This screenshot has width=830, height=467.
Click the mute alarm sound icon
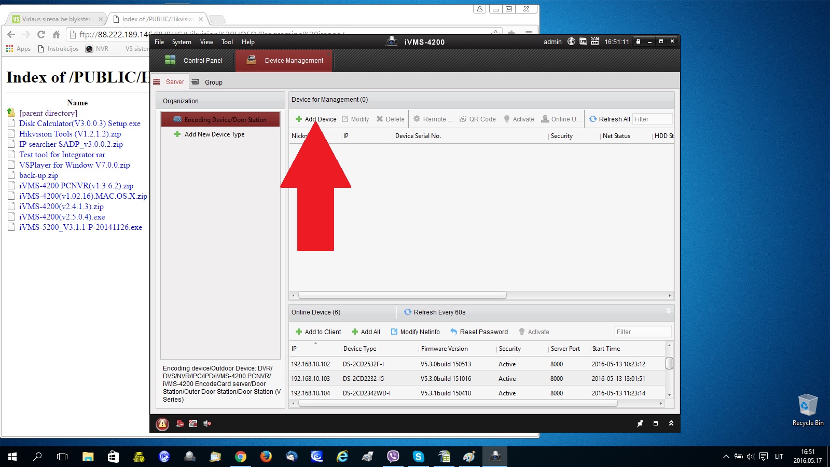click(x=207, y=423)
